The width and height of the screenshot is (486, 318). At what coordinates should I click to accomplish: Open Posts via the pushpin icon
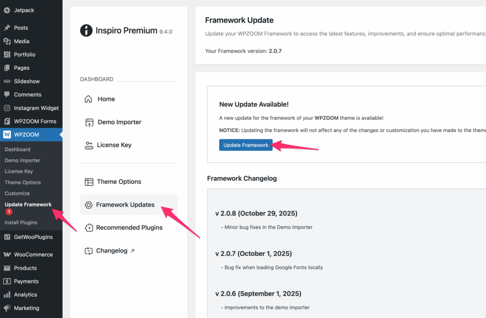coord(7,28)
